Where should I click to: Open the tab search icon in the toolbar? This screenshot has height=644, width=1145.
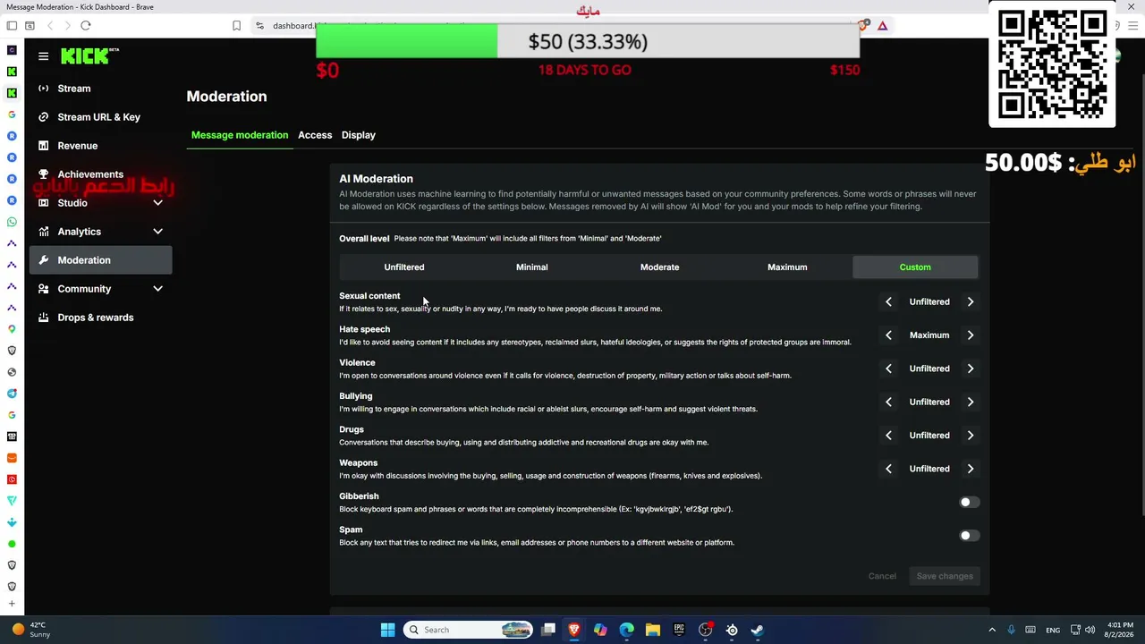[30, 26]
